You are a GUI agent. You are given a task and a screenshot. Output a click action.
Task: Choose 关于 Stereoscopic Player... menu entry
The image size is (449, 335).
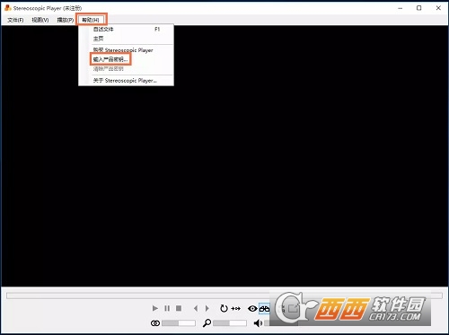pyautogui.click(x=126, y=81)
